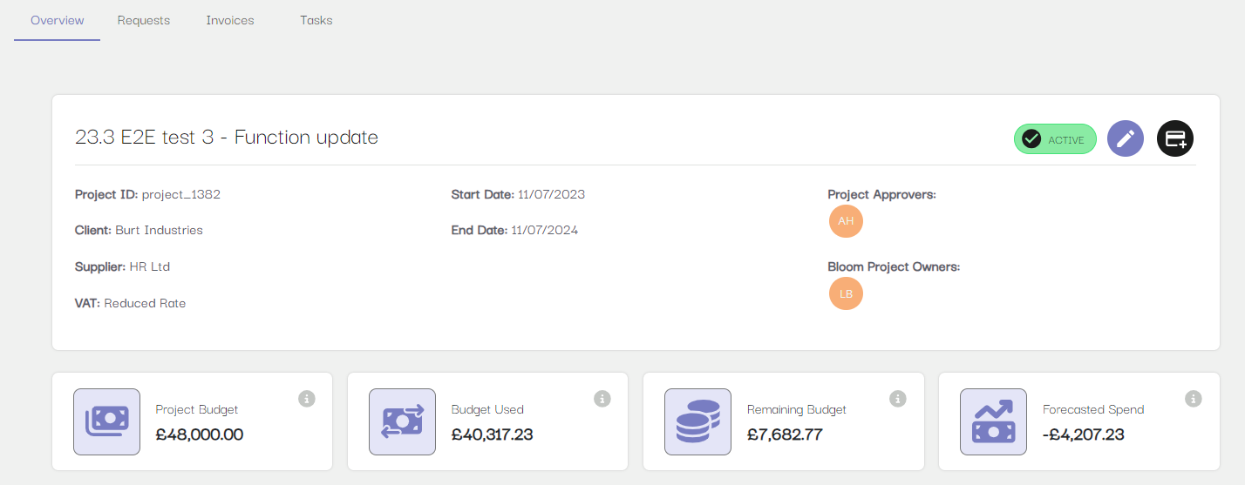This screenshot has width=1245, height=485.
Task: Switch to the Invoices tab
Action: (230, 20)
